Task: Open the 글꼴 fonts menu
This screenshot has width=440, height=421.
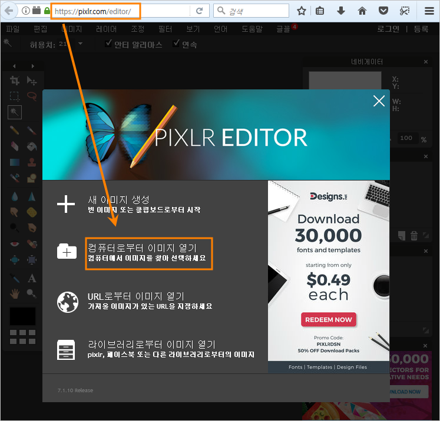Action: coord(283,29)
